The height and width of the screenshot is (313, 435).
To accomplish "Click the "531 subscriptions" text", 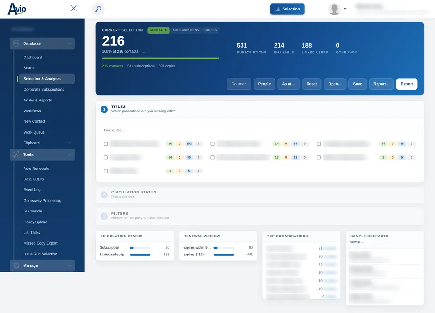I will click(x=140, y=66).
